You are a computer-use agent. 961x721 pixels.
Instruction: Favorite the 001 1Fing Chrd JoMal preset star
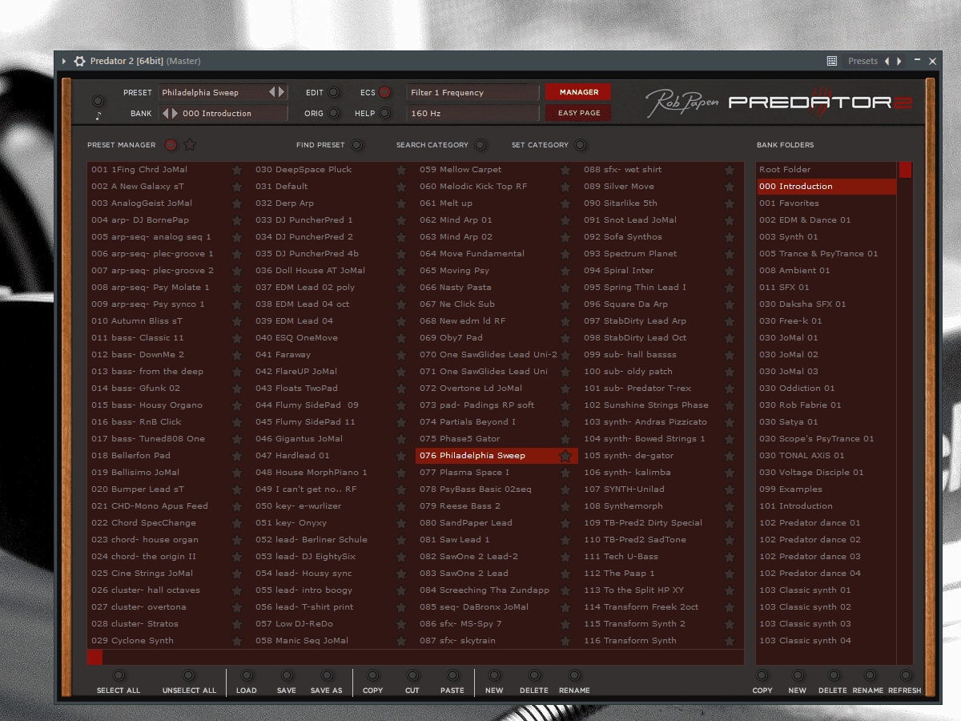tap(237, 170)
